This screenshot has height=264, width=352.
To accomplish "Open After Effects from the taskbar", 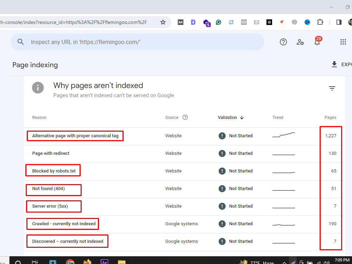I will pos(105,262).
